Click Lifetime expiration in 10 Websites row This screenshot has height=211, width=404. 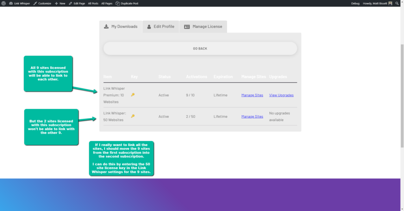click(221, 95)
